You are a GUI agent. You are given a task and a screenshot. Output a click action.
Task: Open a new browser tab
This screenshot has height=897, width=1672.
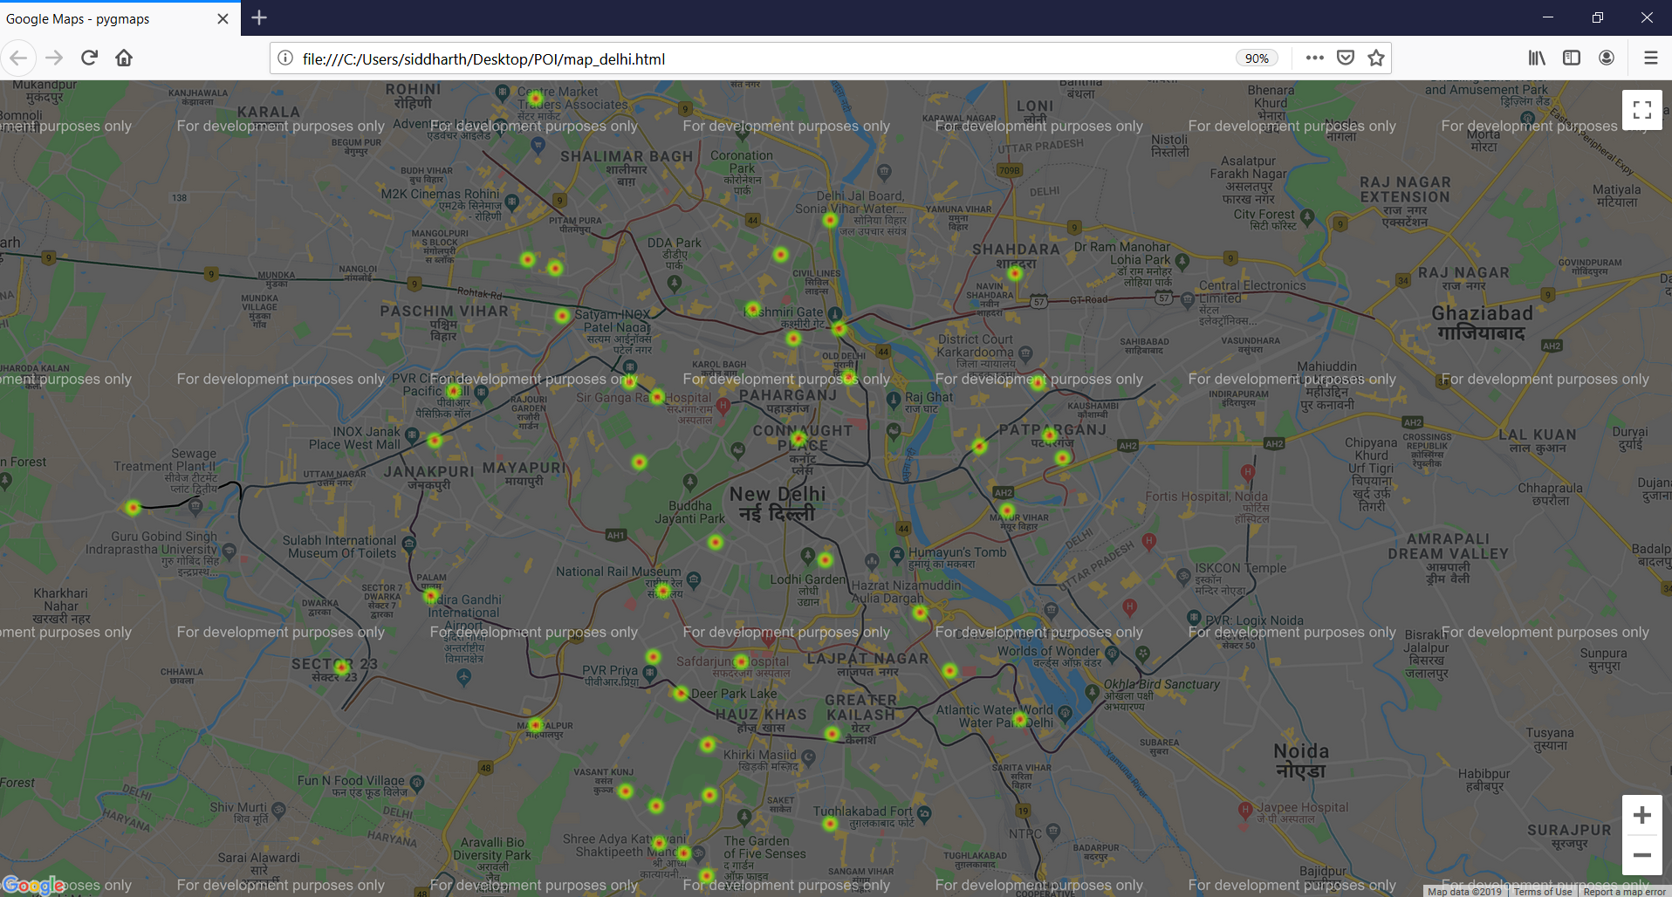click(259, 17)
